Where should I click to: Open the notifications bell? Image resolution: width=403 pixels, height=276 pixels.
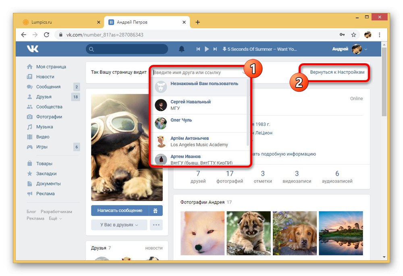click(x=181, y=49)
